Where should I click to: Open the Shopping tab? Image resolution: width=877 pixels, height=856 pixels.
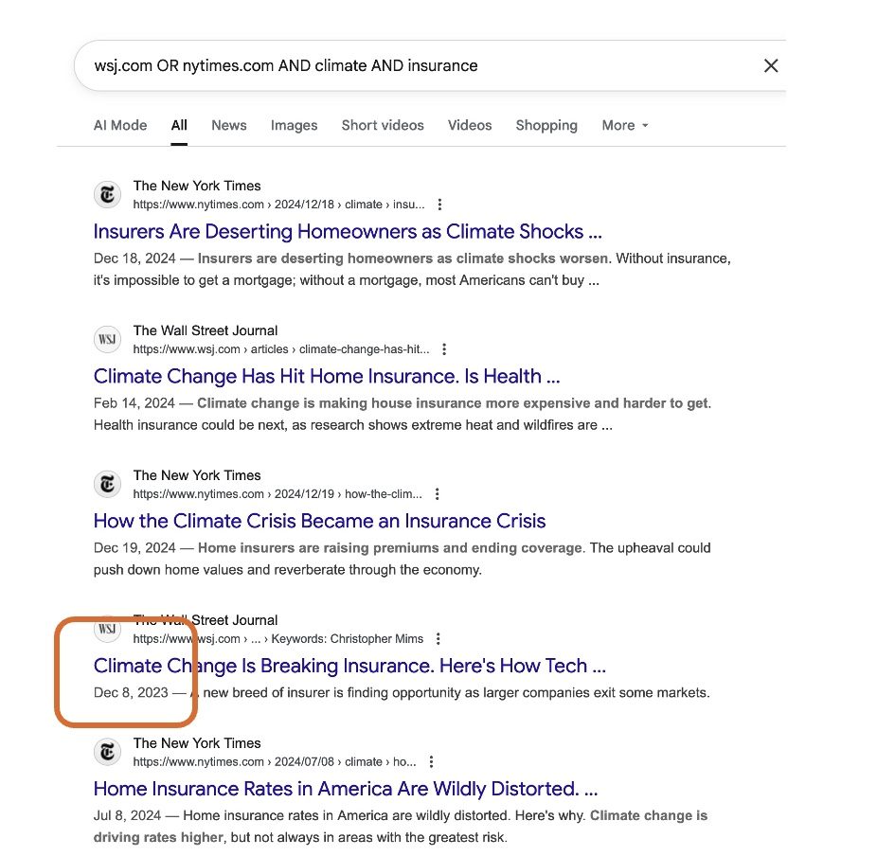[x=546, y=125]
